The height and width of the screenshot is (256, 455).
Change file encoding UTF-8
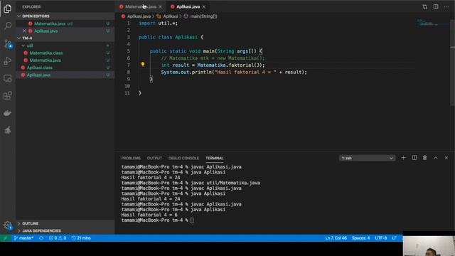click(x=381, y=238)
